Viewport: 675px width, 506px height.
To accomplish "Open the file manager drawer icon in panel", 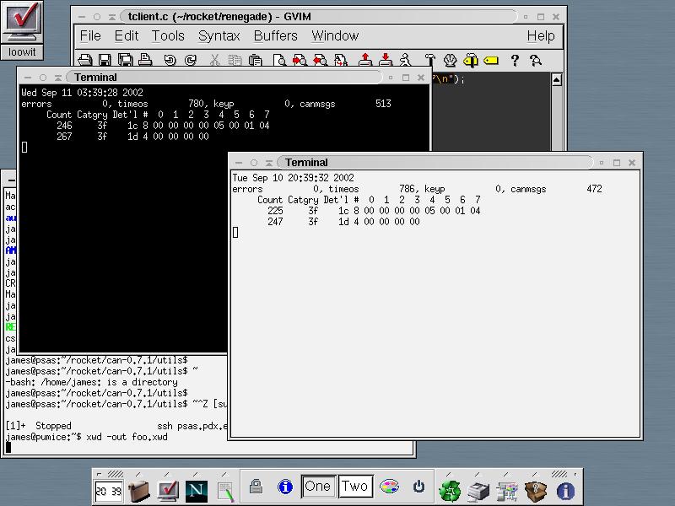I will [x=138, y=491].
